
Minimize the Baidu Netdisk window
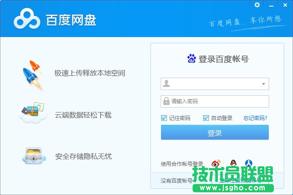(x=271, y=6)
